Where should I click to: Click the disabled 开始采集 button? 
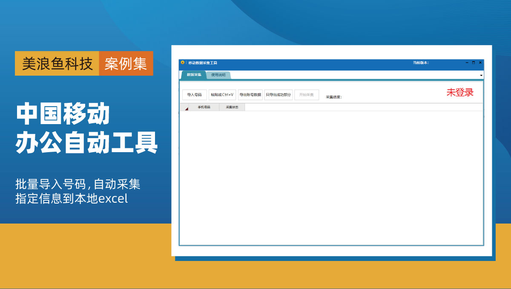[x=307, y=94]
